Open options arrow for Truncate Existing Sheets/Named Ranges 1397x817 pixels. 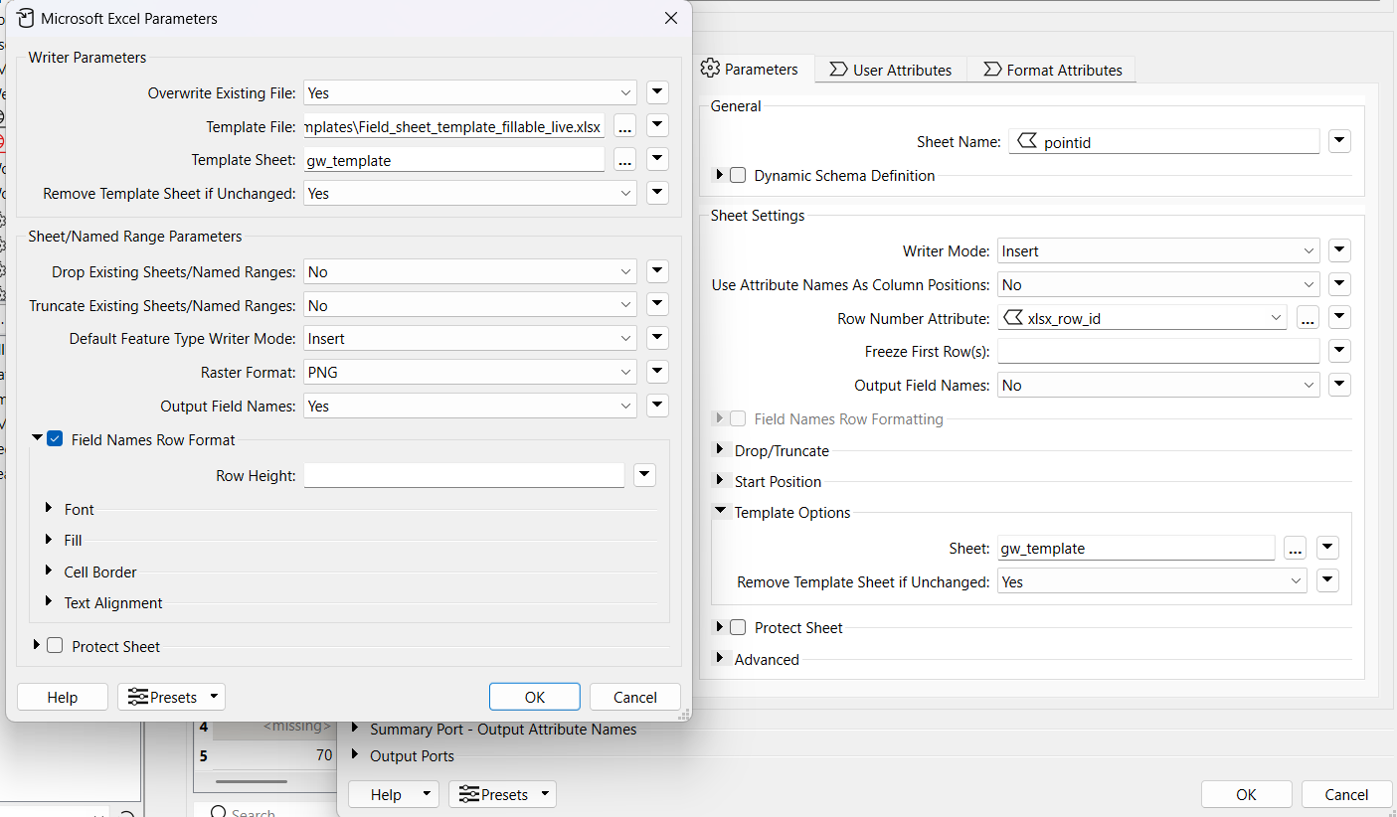click(x=657, y=305)
